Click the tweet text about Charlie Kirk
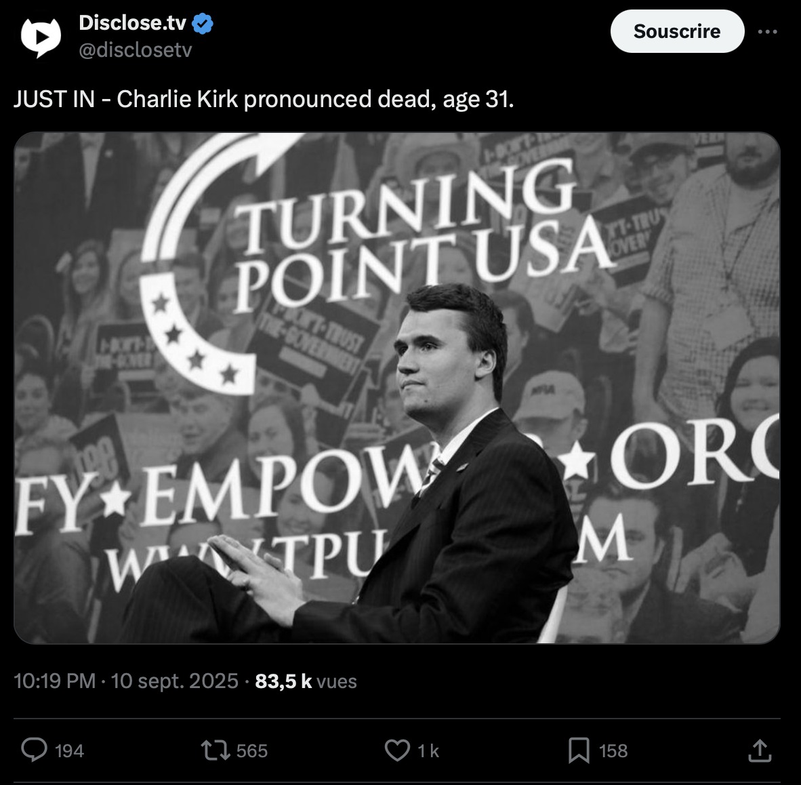Viewport: 801px width, 785px height. click(x=264, y=100)
